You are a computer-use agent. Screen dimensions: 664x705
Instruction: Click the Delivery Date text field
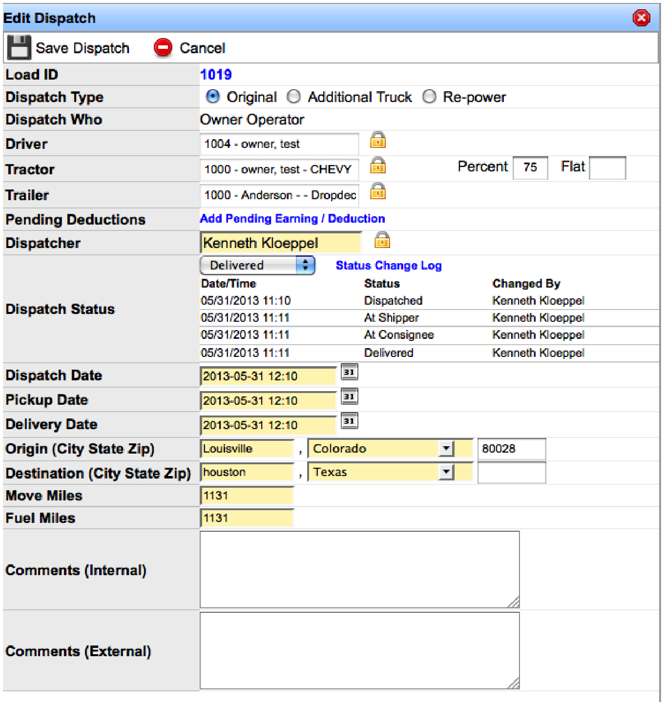click(268, 425)
